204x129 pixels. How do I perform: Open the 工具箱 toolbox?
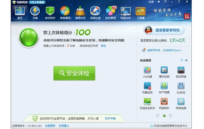(x=141, y=13)
